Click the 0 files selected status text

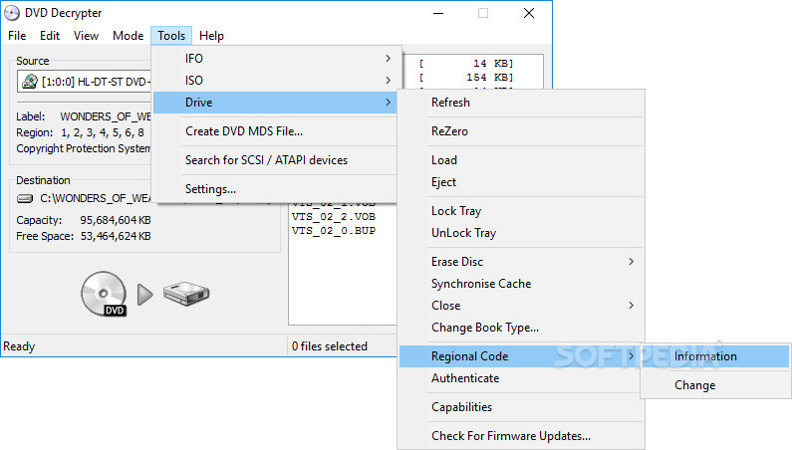[330, 346]
